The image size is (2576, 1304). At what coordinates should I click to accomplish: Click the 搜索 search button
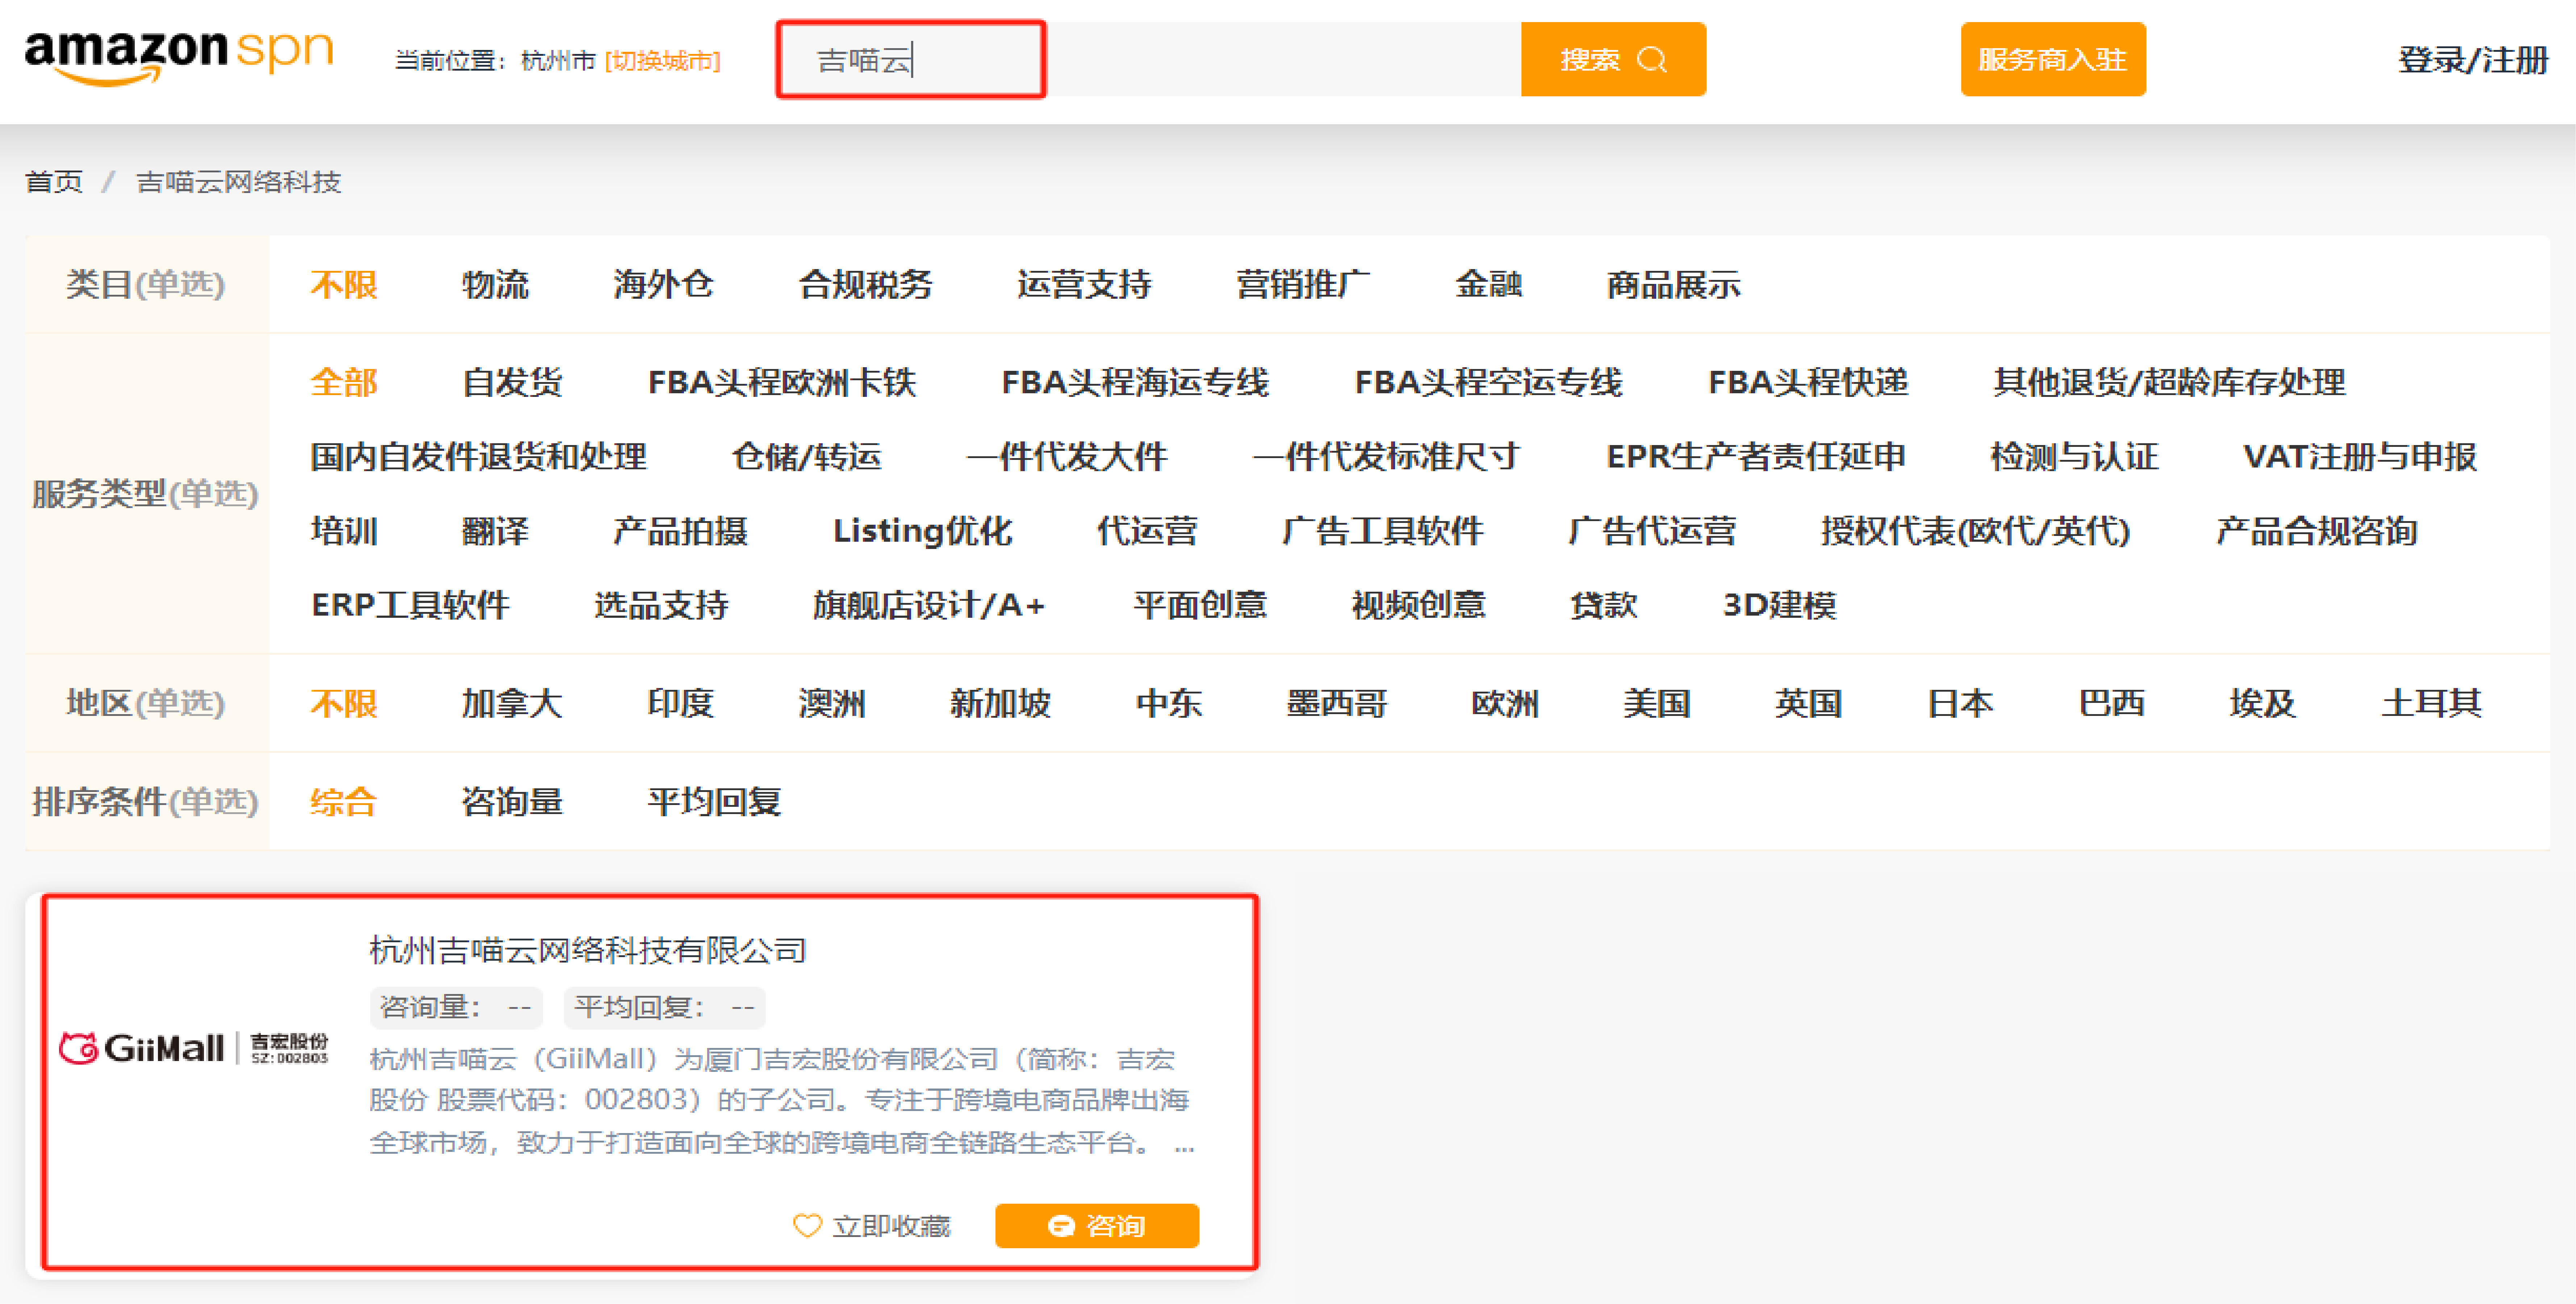point(1613,60)
